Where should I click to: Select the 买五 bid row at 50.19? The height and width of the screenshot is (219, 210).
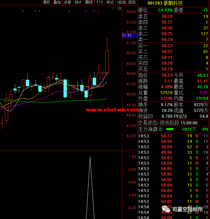click(x=173, y=69)
